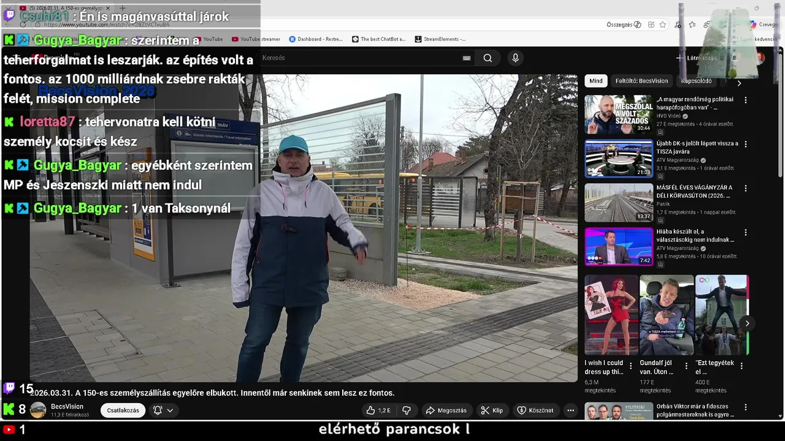Select the 'Kapcsolódó' filter chip
Viewport: 785px width, 441px height.
point(696,81)
